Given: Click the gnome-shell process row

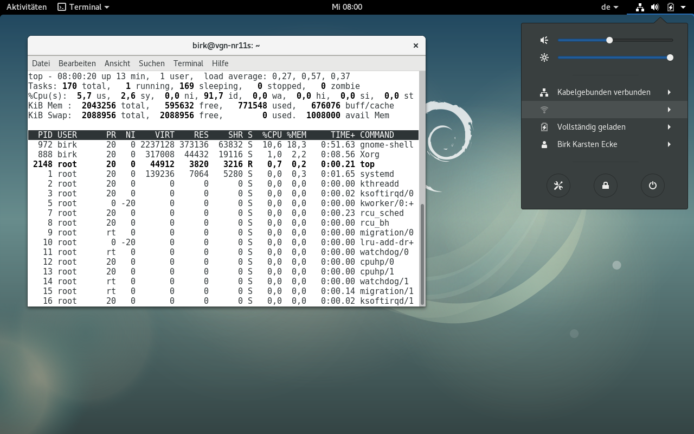Looking at the screenshot, I should pos(223,145).
